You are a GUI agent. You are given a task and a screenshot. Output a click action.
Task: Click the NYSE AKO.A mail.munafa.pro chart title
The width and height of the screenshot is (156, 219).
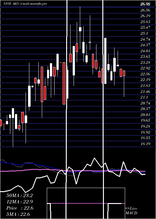(x=25, y=4)
